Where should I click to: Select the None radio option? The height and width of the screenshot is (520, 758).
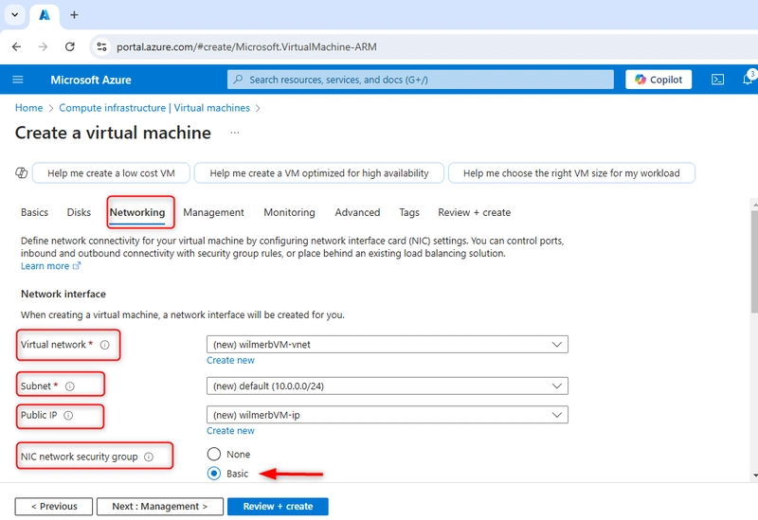[214, 455]
